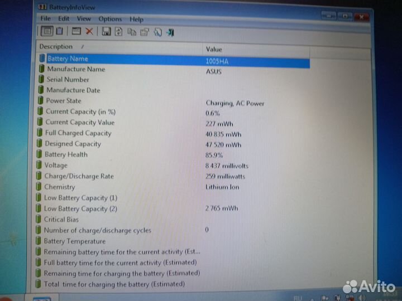Click the RU language indicator in taskbar
402x301 pixels.
click(x=298, y=298)
